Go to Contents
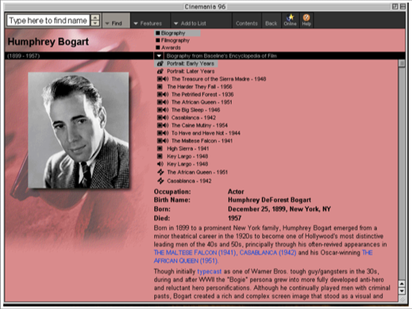Viewport: 412px width, 309px height. click(247, 24)
